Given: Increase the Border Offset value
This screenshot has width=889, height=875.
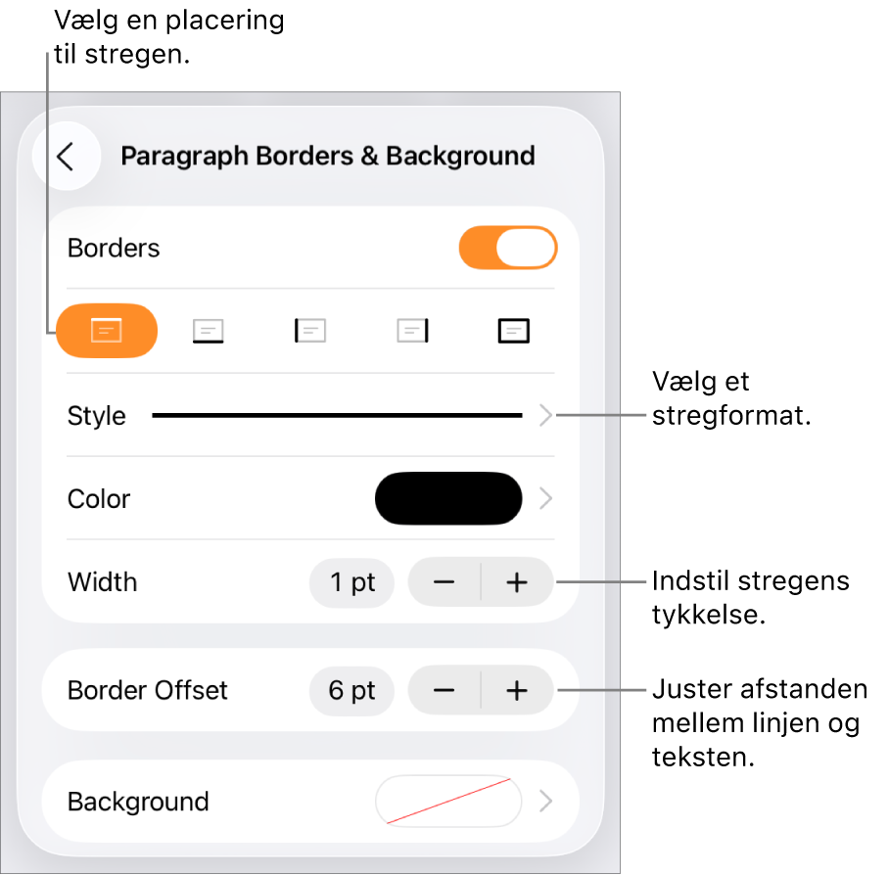Looking at the screenshot, I should (x=517, y=690).
